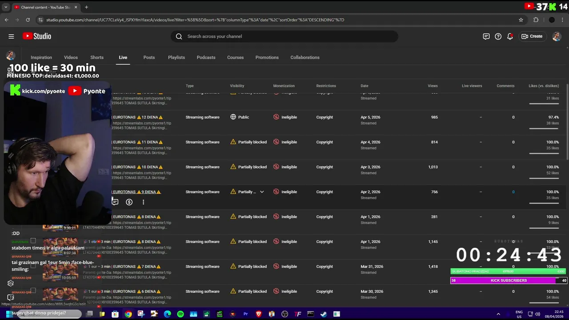Open the Chrome three-dot menu

[563, 20]
